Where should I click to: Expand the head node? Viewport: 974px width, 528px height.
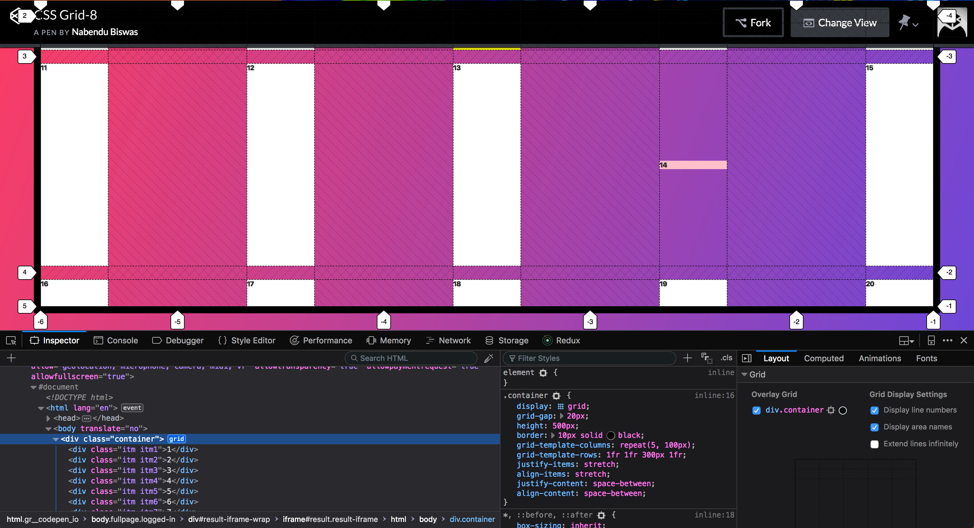coord(48,418)
